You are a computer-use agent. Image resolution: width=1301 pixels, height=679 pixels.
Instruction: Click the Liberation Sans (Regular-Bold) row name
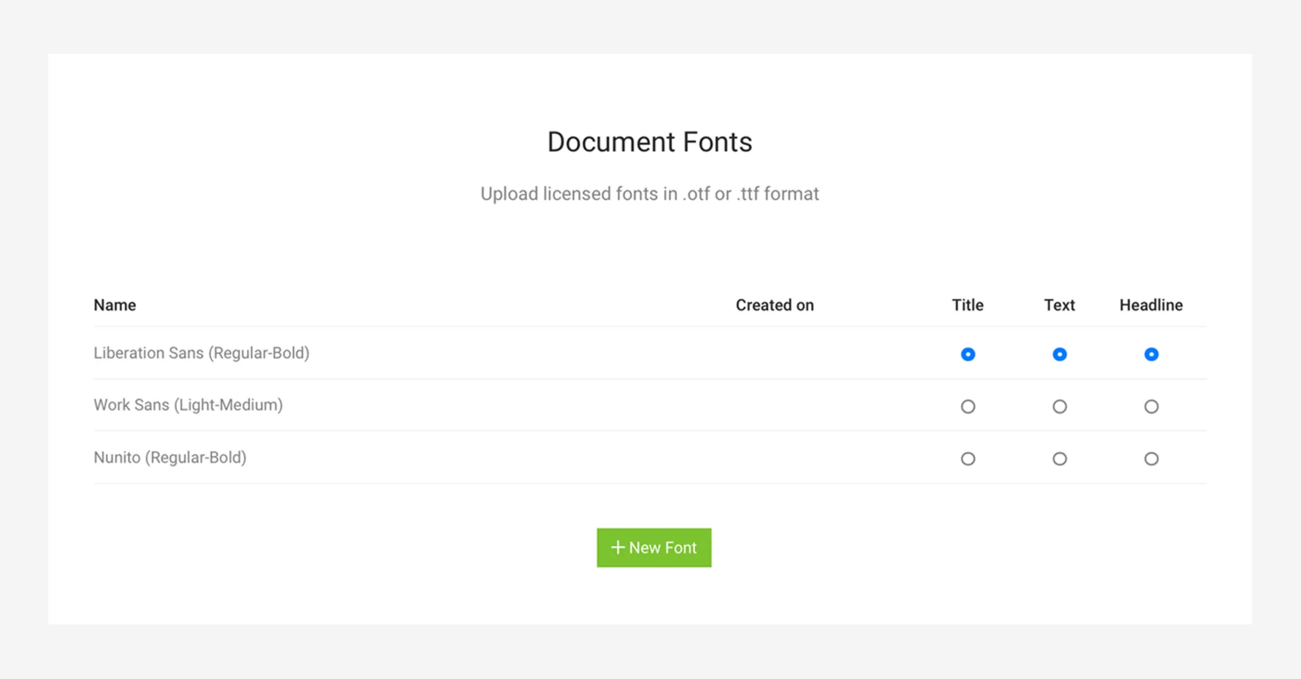(x=201, y=353)
